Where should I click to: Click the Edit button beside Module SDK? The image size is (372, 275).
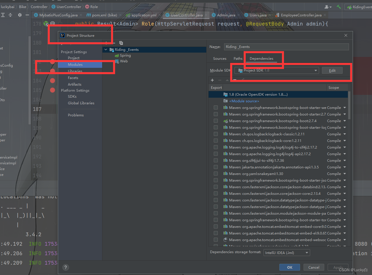point(332,71)
